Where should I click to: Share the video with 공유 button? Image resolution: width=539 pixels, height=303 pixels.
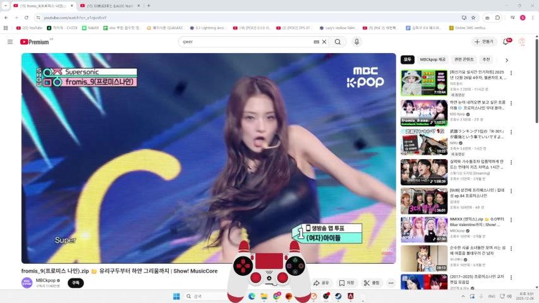click(321, 283)
